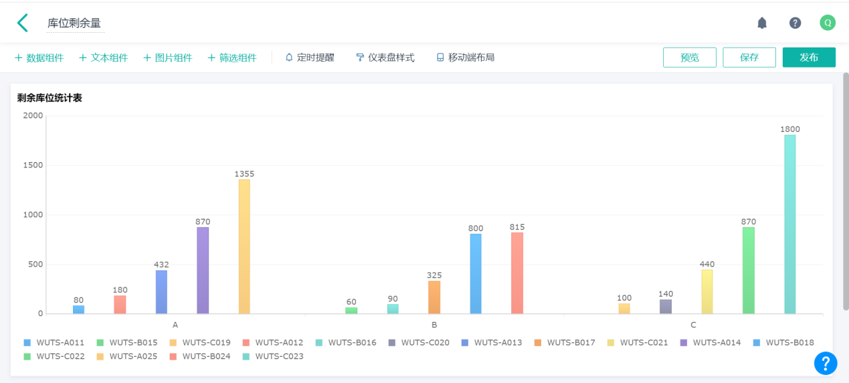Click the 1800 bar in group C

[x=790, y=224]
